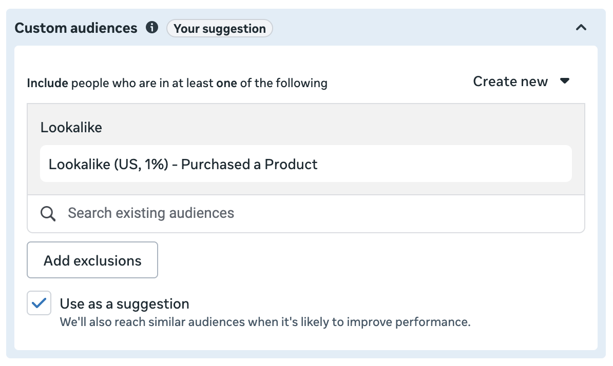Click the bold word Include
Viewport: 613px width, 366px height.
[x=47, y=83]
